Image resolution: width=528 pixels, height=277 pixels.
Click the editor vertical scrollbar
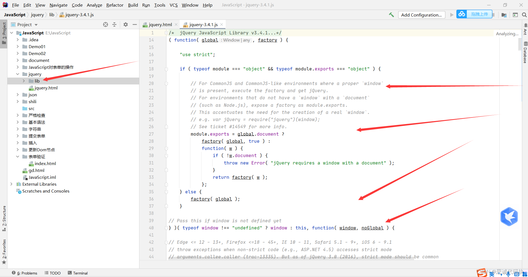click(520, 44)
